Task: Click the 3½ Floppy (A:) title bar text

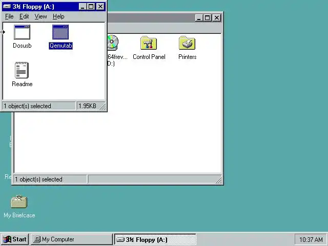Action: pos(33,7)
